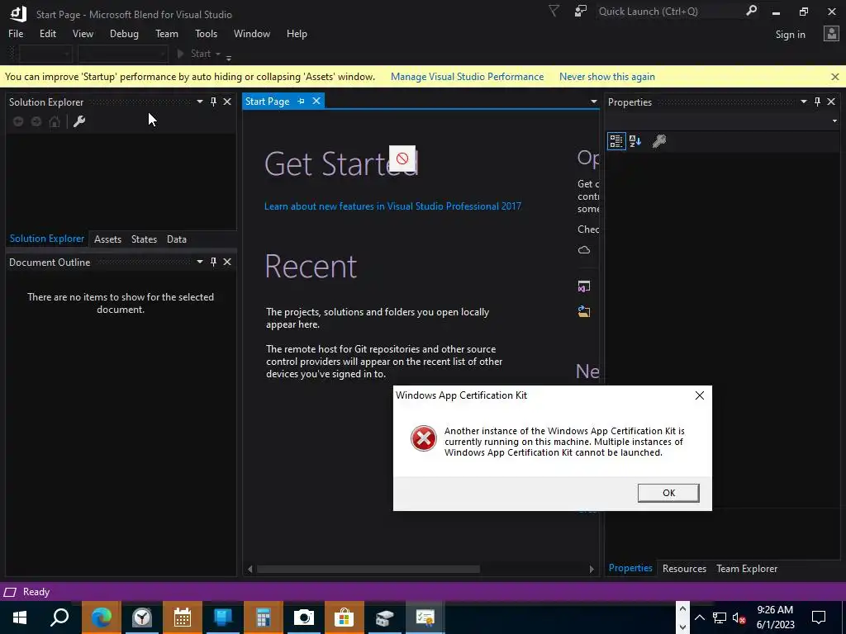Open the solution configurations combo box
Viewport: 846px width, 634px height.
pos(45,54)
